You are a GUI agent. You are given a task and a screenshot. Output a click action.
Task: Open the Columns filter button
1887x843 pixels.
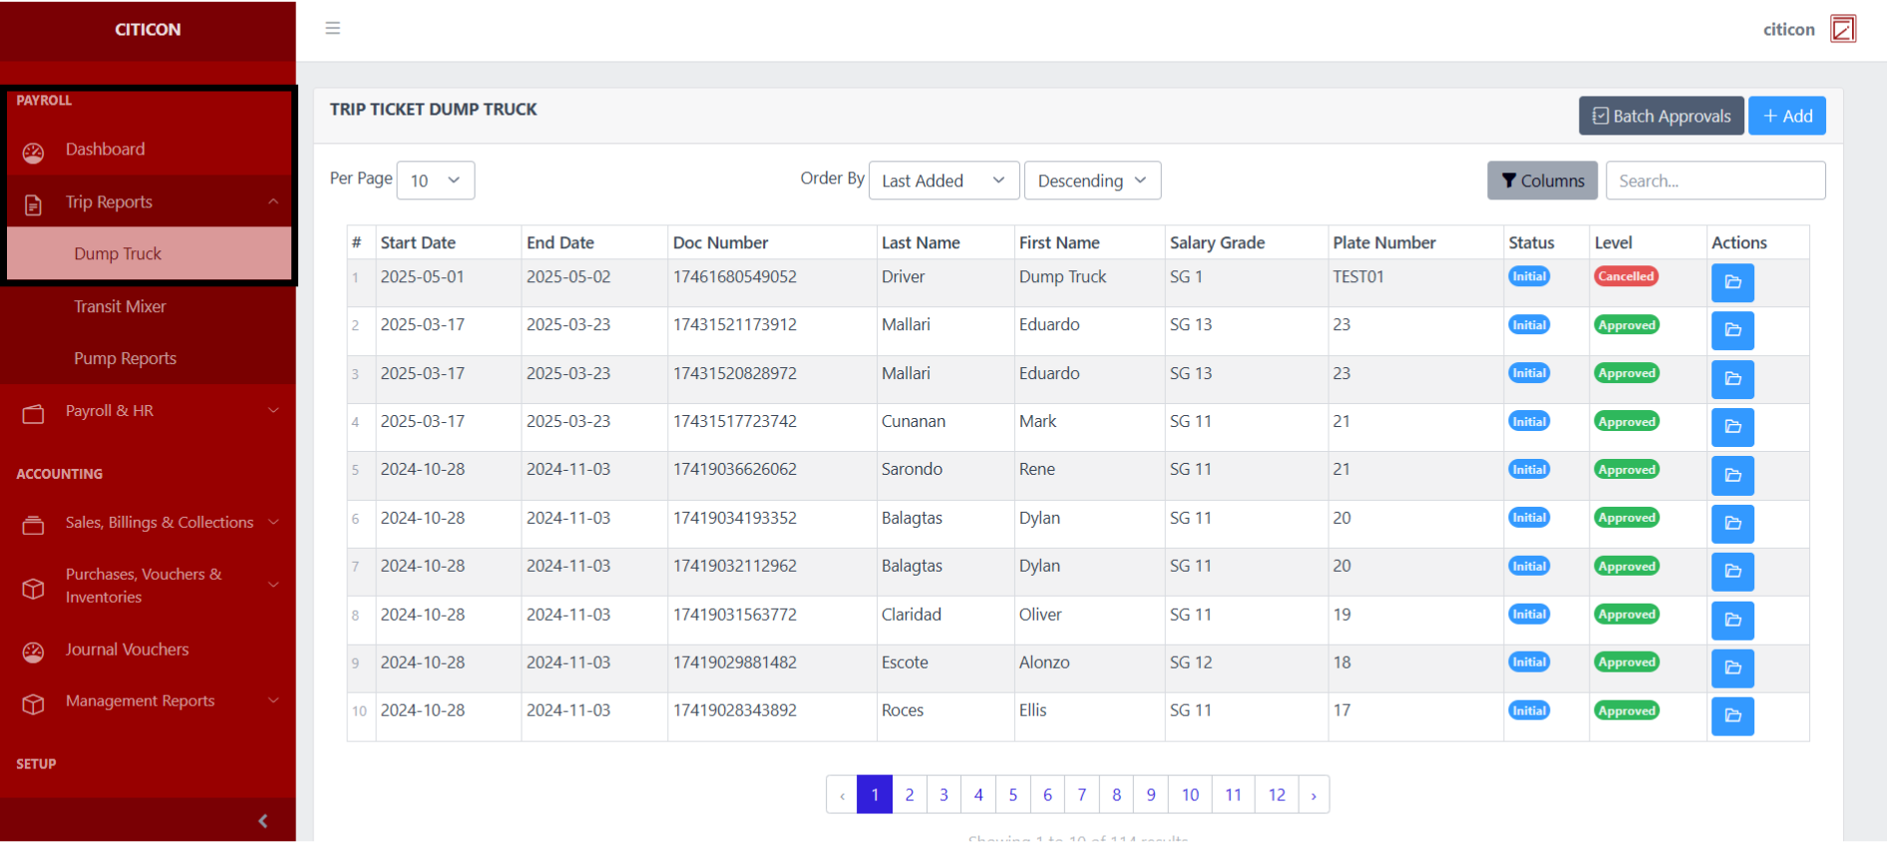coord(1542,181)
